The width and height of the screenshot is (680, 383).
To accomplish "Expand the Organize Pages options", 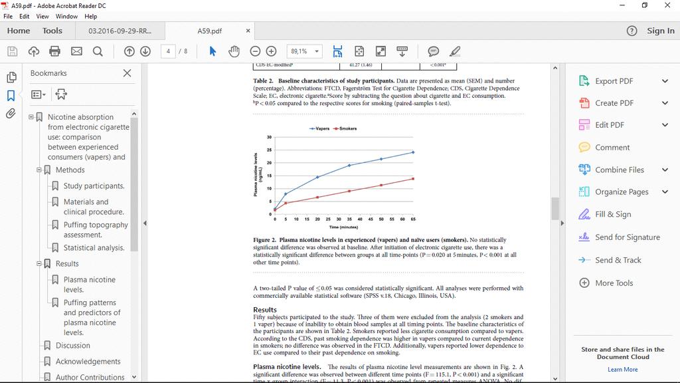I will (x=665, y=192).
